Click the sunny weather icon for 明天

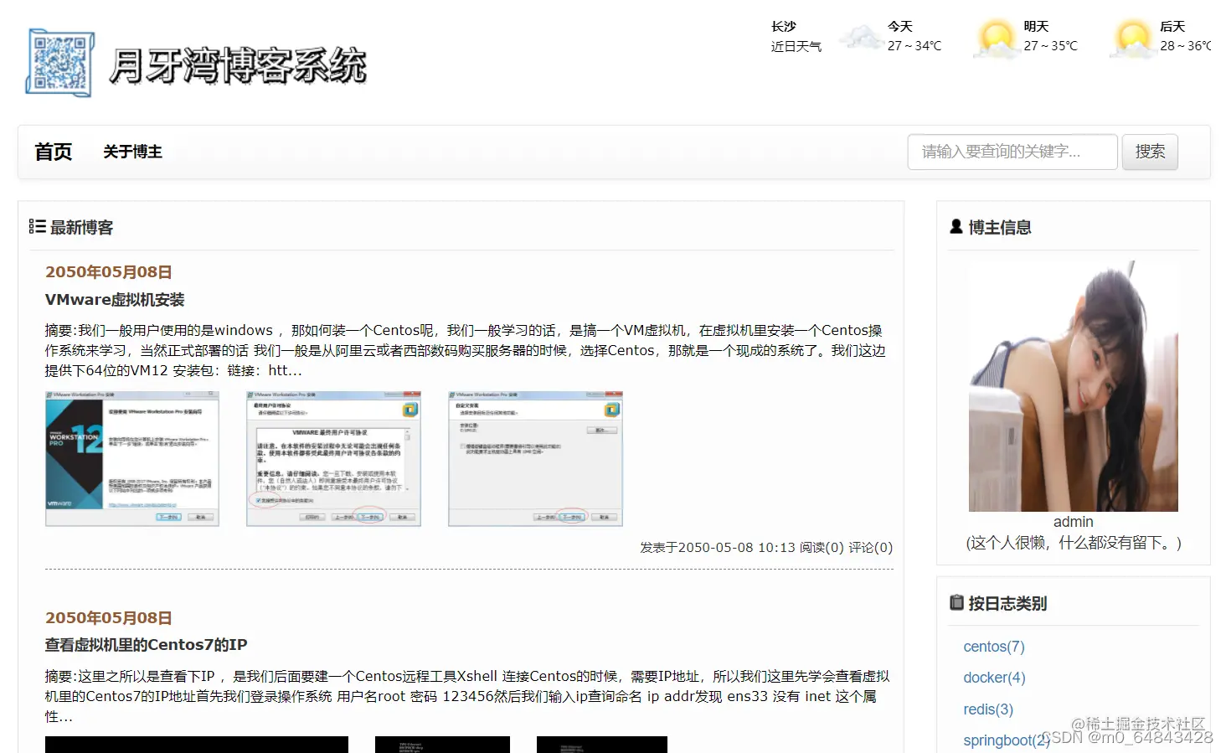click(995, 38)
